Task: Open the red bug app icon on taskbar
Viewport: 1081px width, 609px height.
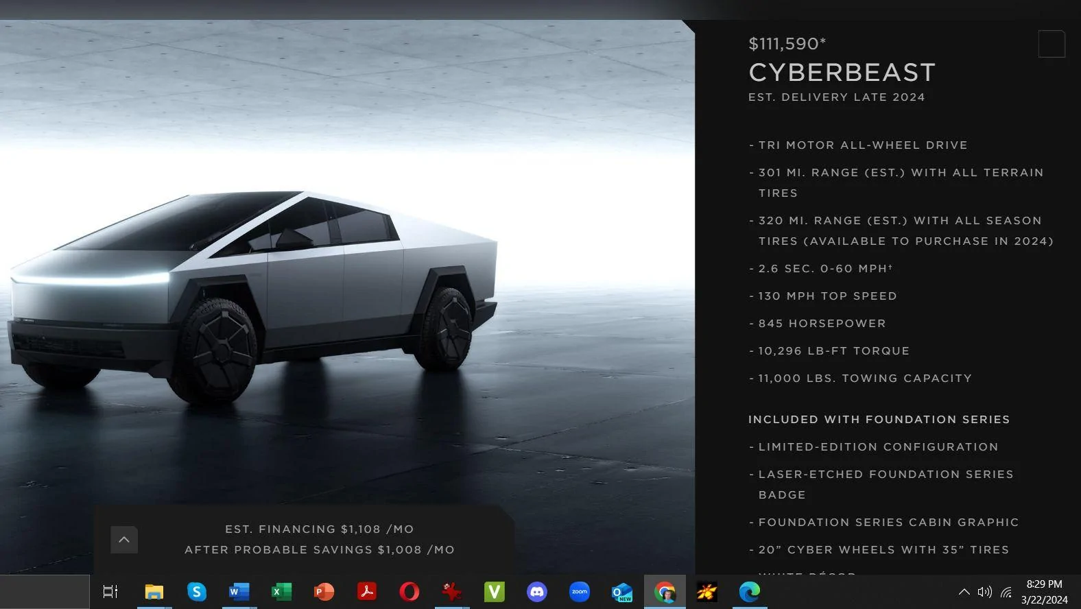Action: point(451,591)
